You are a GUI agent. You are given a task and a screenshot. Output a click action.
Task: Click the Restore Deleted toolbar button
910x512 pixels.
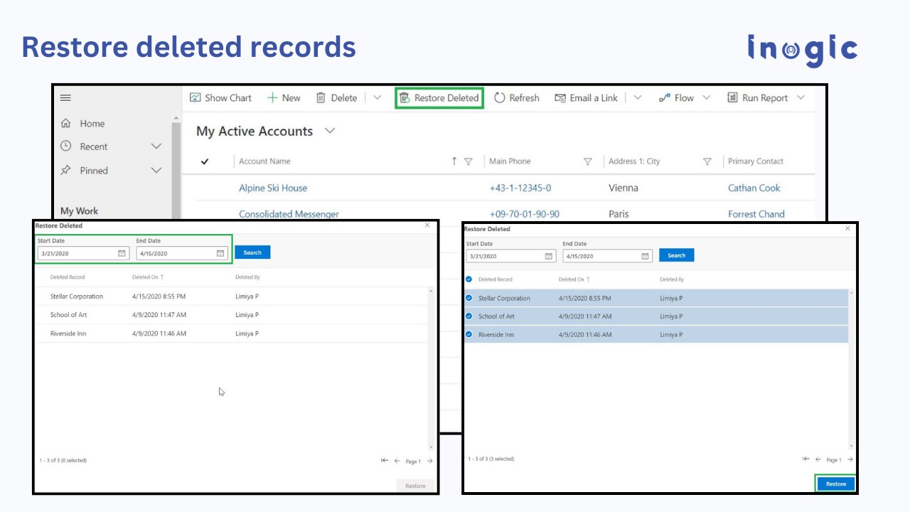click(439, 98)
